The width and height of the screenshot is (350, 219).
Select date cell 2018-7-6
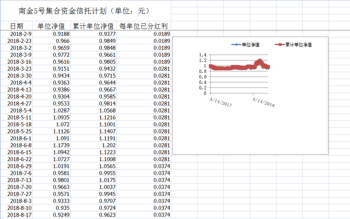pyautogui.click(x=16, y=173)
